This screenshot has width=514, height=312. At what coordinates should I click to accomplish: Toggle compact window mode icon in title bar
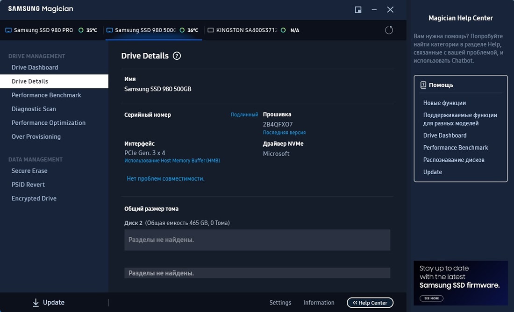[x=358, y=9]
